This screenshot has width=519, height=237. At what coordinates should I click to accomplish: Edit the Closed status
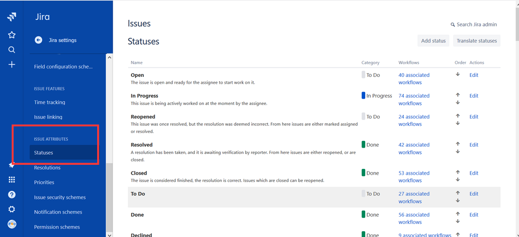coord(474,173)
